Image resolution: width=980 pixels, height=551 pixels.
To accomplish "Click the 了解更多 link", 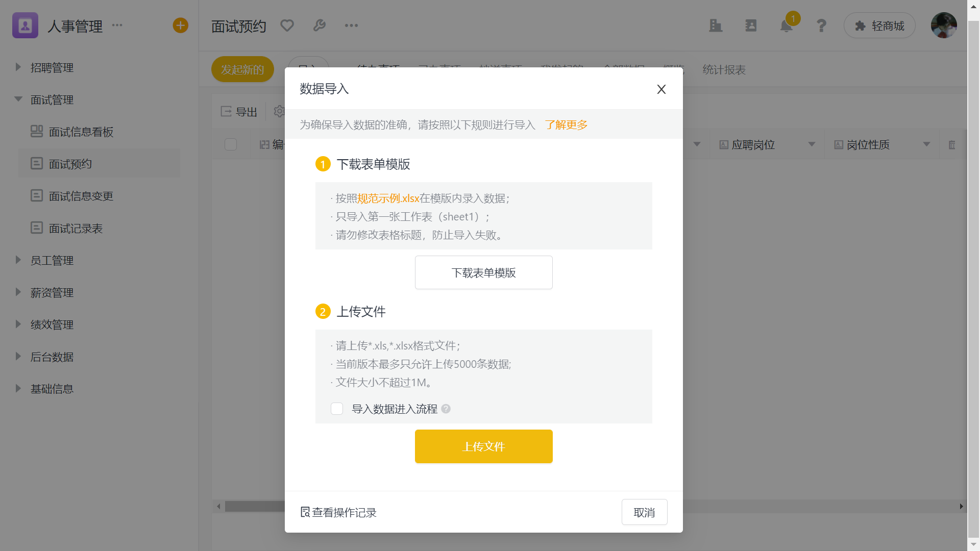I will pos(566,125).
